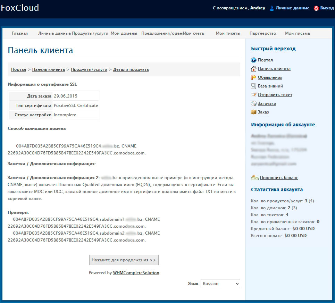Click the money icon for Пополнить баланс
This screenshot has height=303, width=335.
(255, 177)
